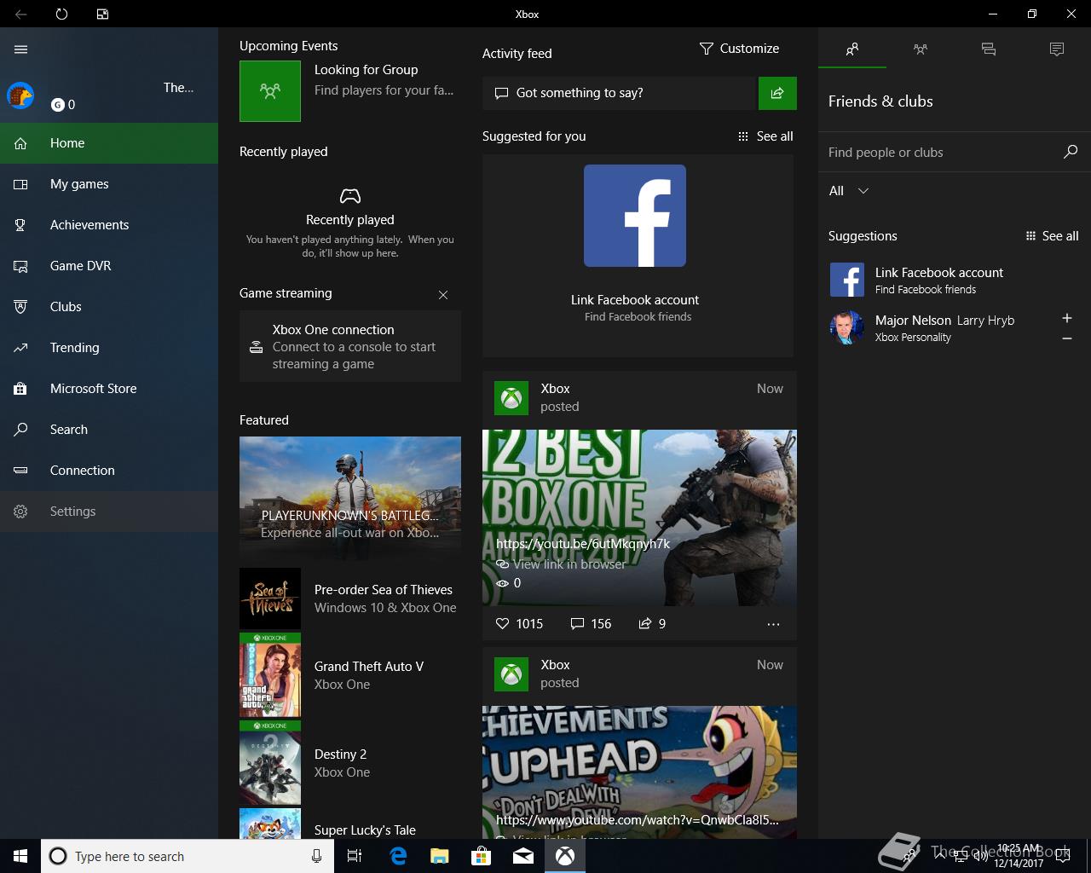Open more options on first post
The image size is (1091, 873).
point(773,624)
